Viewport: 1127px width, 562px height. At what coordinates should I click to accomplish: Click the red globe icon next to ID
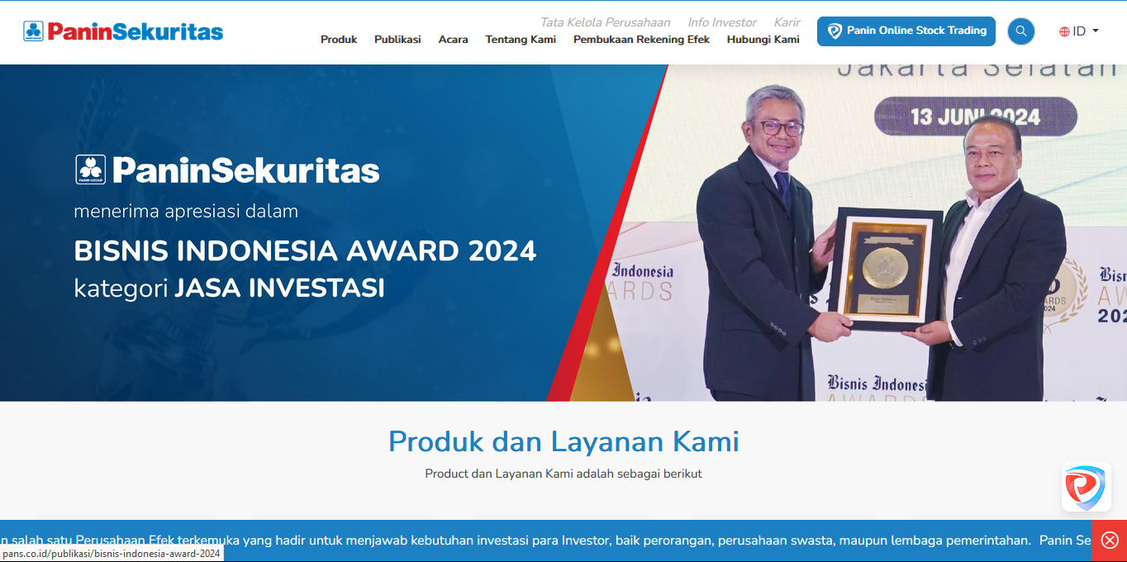coord(1063,31)
